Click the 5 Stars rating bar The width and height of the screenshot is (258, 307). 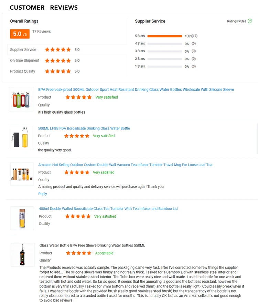click(164, 36)
